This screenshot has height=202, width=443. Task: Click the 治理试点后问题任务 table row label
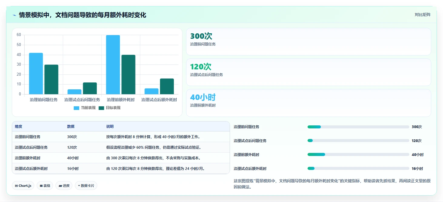[31, 147]
